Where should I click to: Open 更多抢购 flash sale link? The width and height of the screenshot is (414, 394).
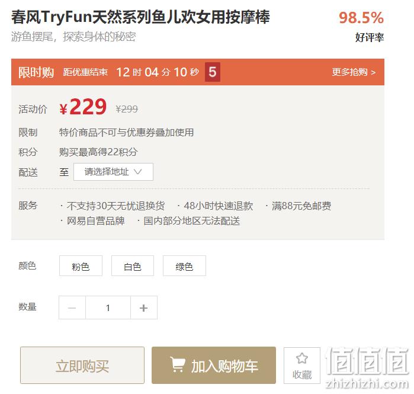354,72
